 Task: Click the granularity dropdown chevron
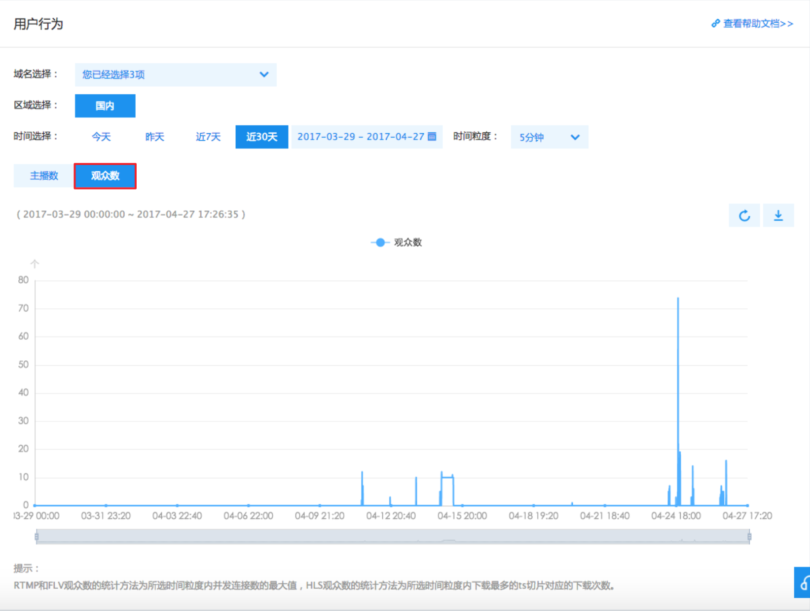[575, 137]
